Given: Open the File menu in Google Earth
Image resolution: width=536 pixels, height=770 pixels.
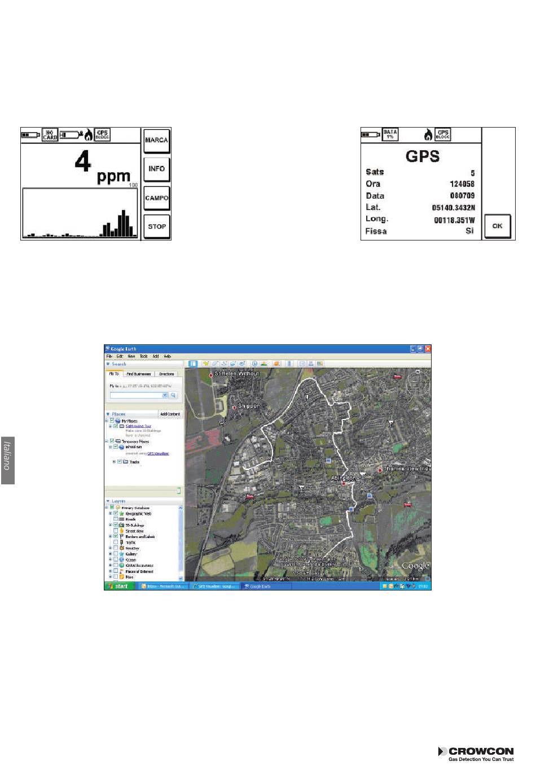Looking at the screenshot, I should (109, 356).
